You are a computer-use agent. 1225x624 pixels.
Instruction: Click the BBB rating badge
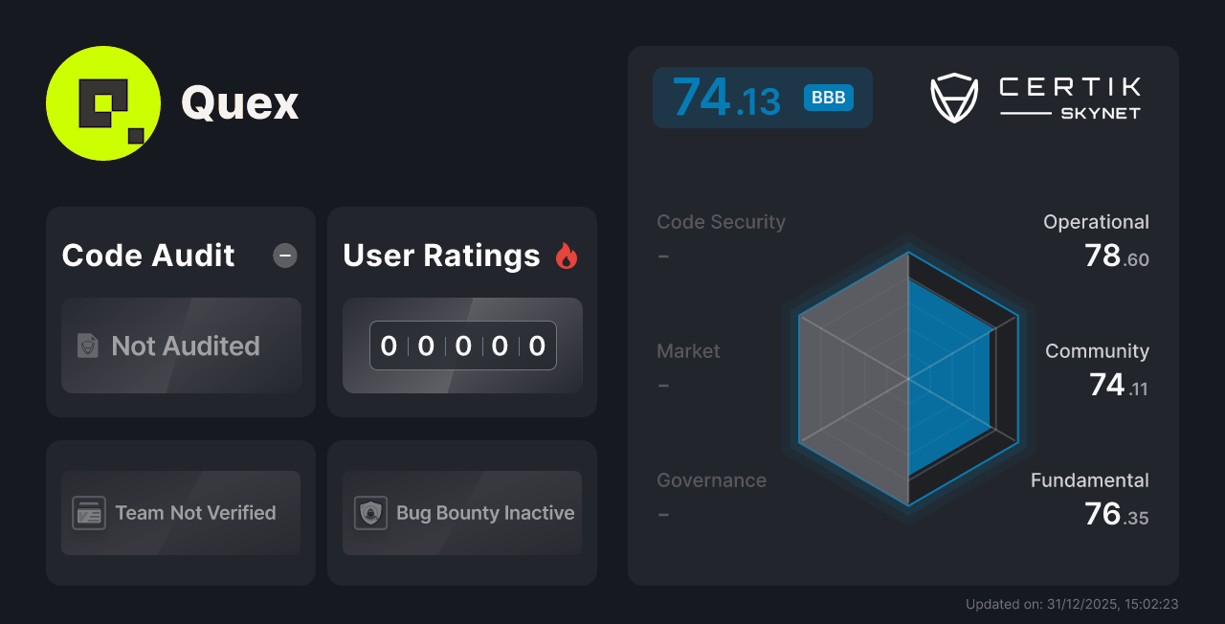(827, 97)
